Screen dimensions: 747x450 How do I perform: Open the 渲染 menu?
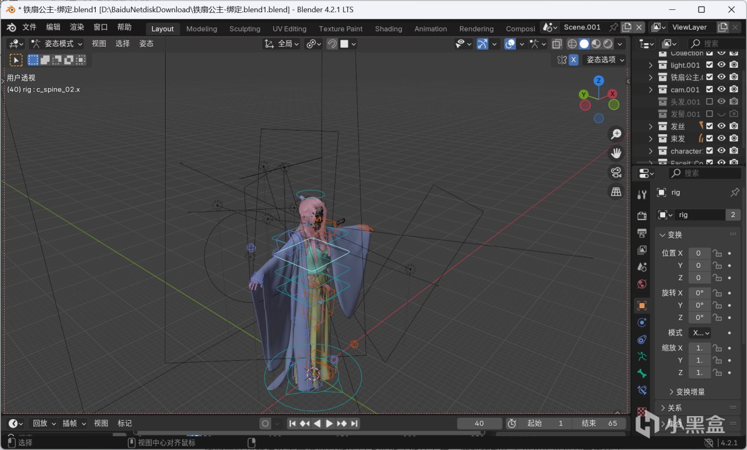click(77, 27)
